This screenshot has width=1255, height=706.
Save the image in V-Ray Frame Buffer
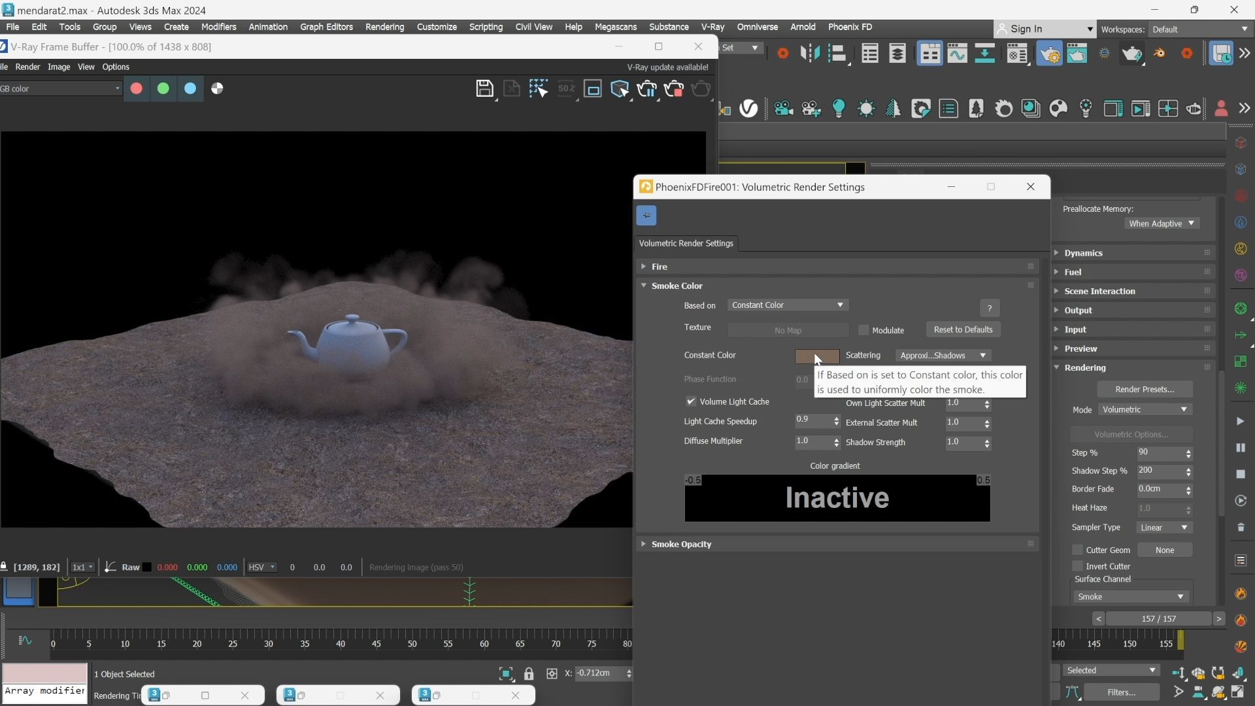pos(484,89)
